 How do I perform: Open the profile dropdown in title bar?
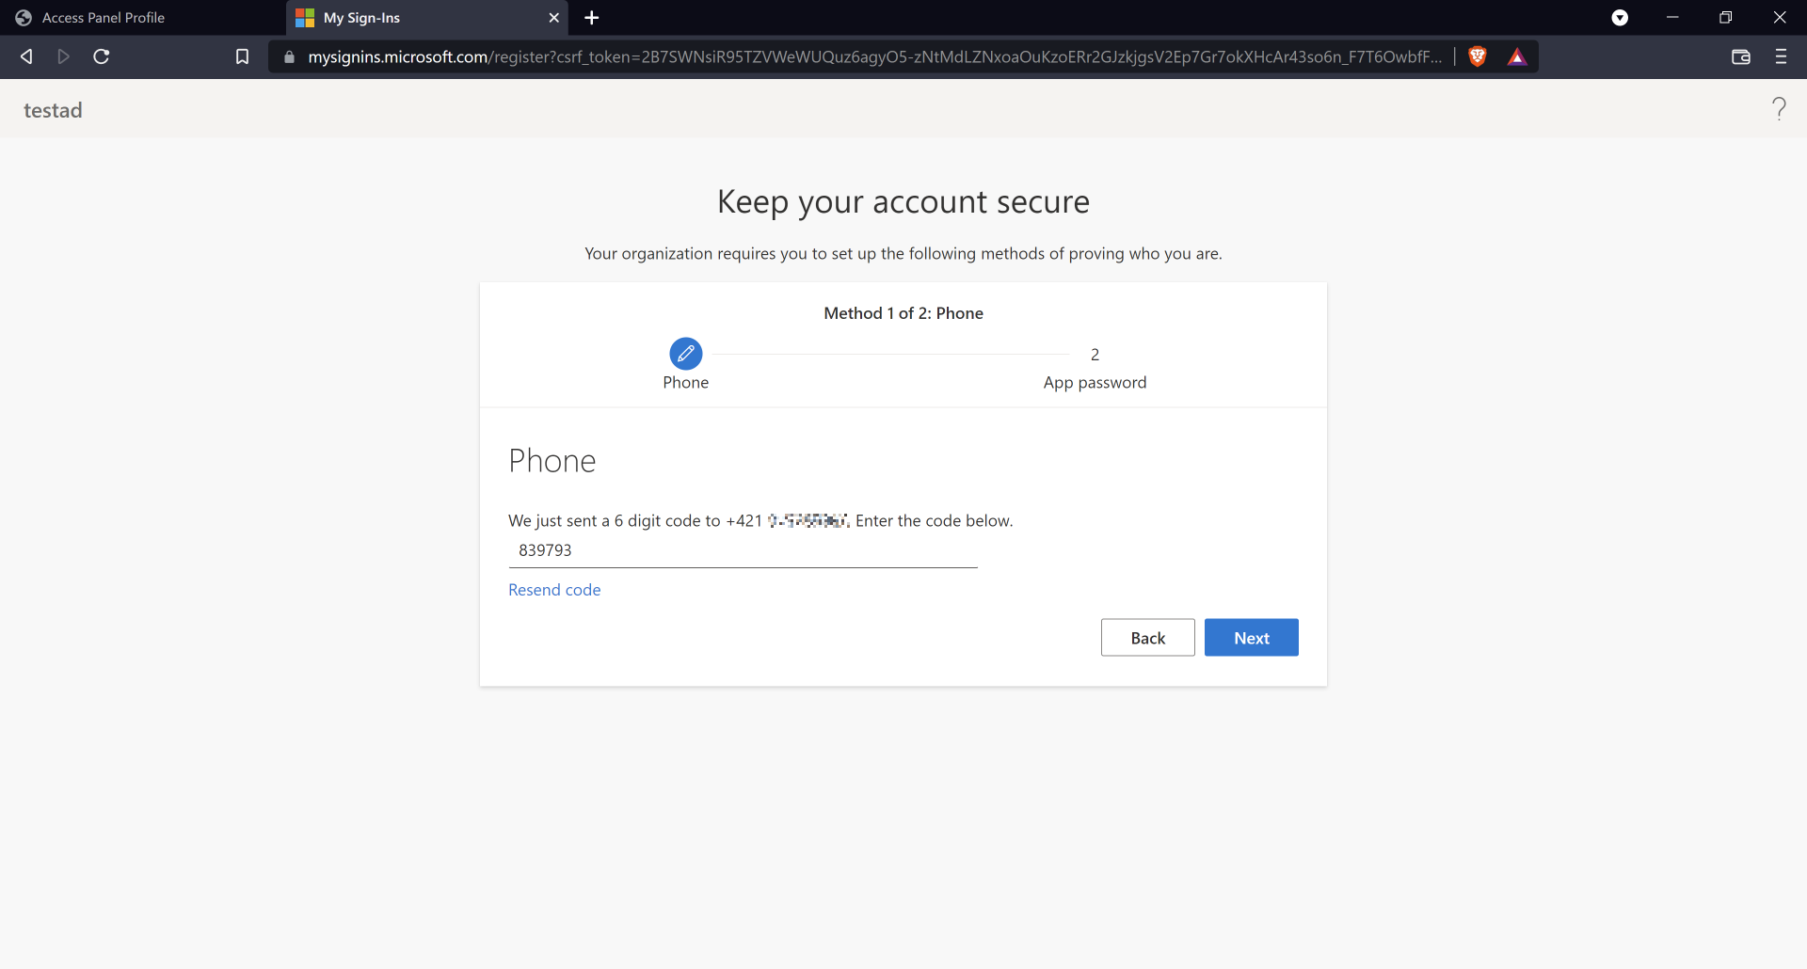tap(1620, 17)
